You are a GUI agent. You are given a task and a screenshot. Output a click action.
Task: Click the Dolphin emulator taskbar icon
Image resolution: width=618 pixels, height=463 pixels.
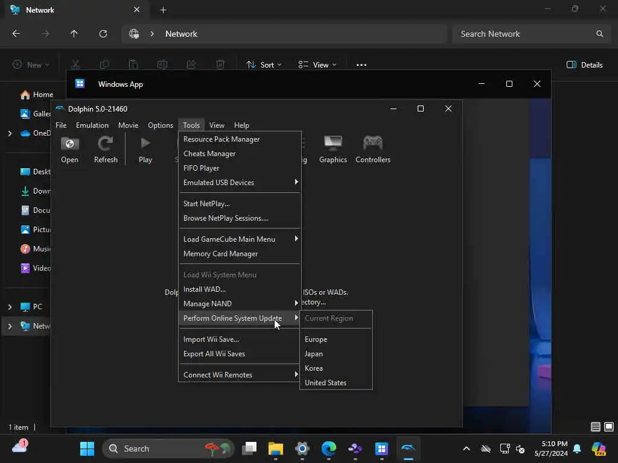[408, 449]
